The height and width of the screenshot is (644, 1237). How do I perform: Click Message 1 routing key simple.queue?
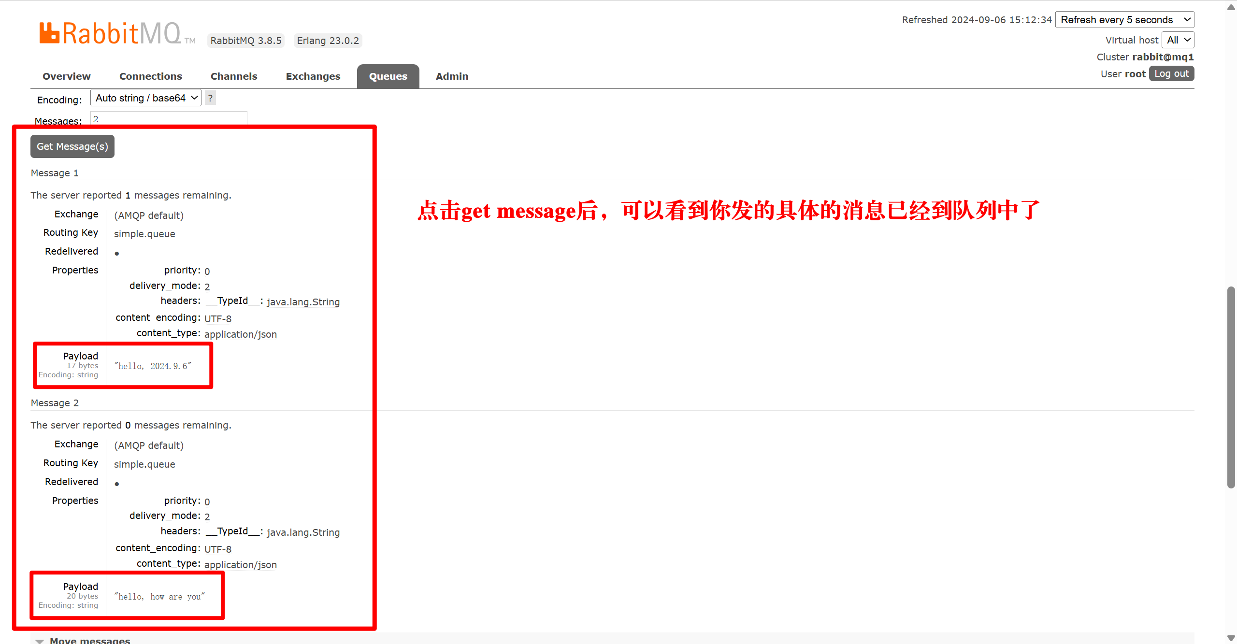click(144, 234)
